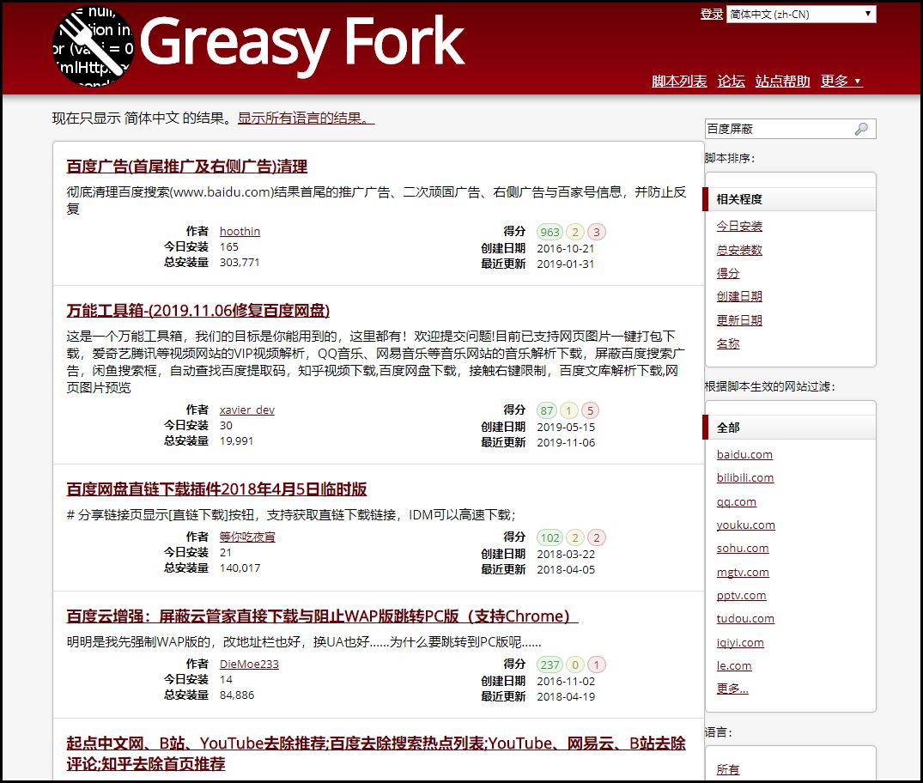Open script 百度云增强：屏蔽云管家直接下载
The width and height of the screenshot is (923, 783).
[x=322, y=616]
